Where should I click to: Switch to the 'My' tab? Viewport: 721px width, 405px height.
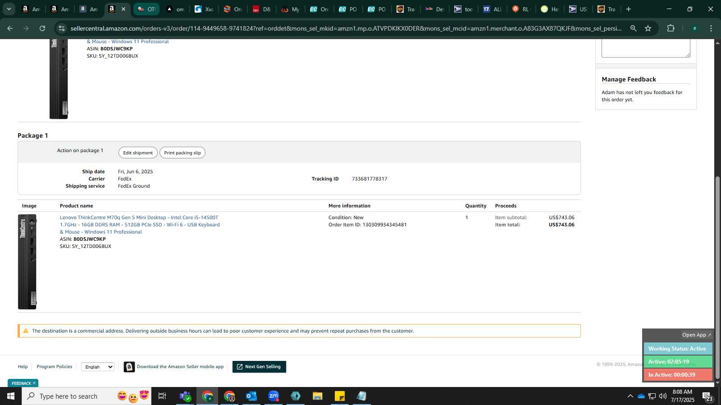(x=291, y=9)
